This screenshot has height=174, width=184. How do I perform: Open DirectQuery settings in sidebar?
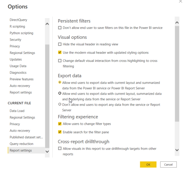point(18,20)
